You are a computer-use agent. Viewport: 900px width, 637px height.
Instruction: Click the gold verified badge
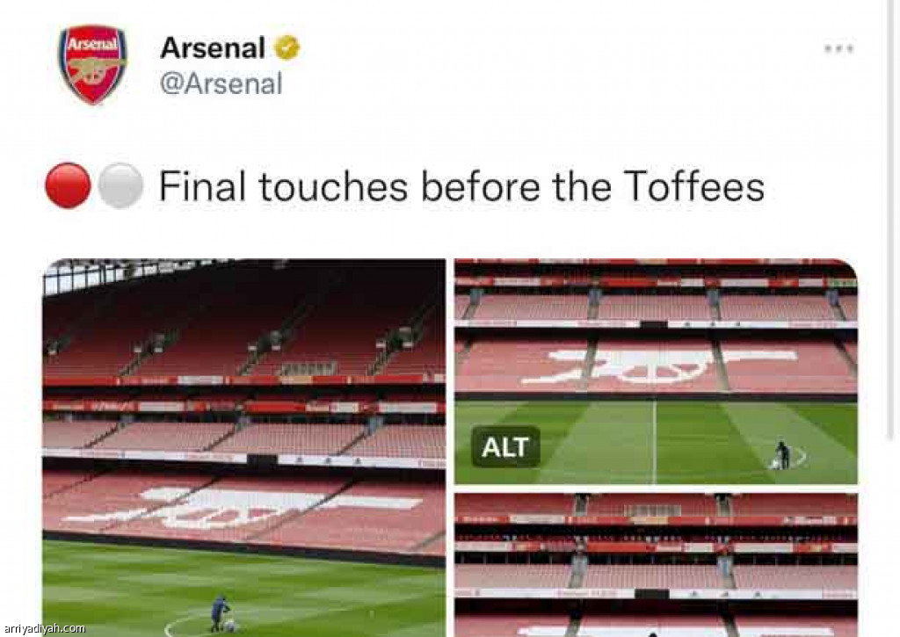pos(287,48)
